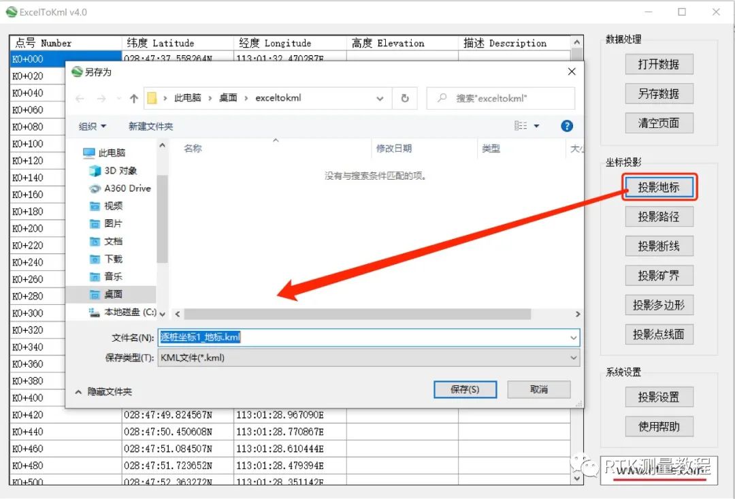The image size is (735, 499).
Task: Click the 投影路径 button
Action: pos(659,216)
